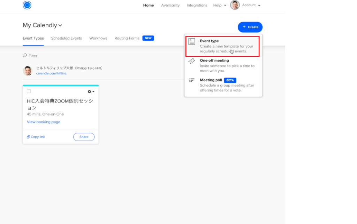
Task: Switch to the Routing Forms tab
Action: 127,38
